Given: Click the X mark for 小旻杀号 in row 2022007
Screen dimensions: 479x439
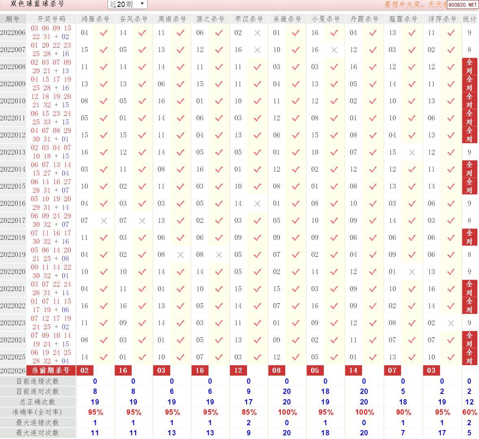Looking at the screenshot, I should [334, 50].
